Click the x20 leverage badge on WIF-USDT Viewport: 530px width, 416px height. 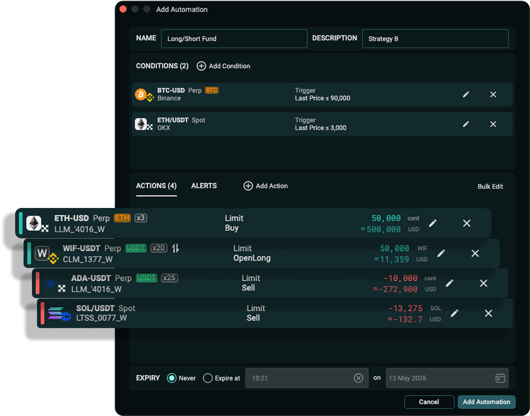point(159,248)
